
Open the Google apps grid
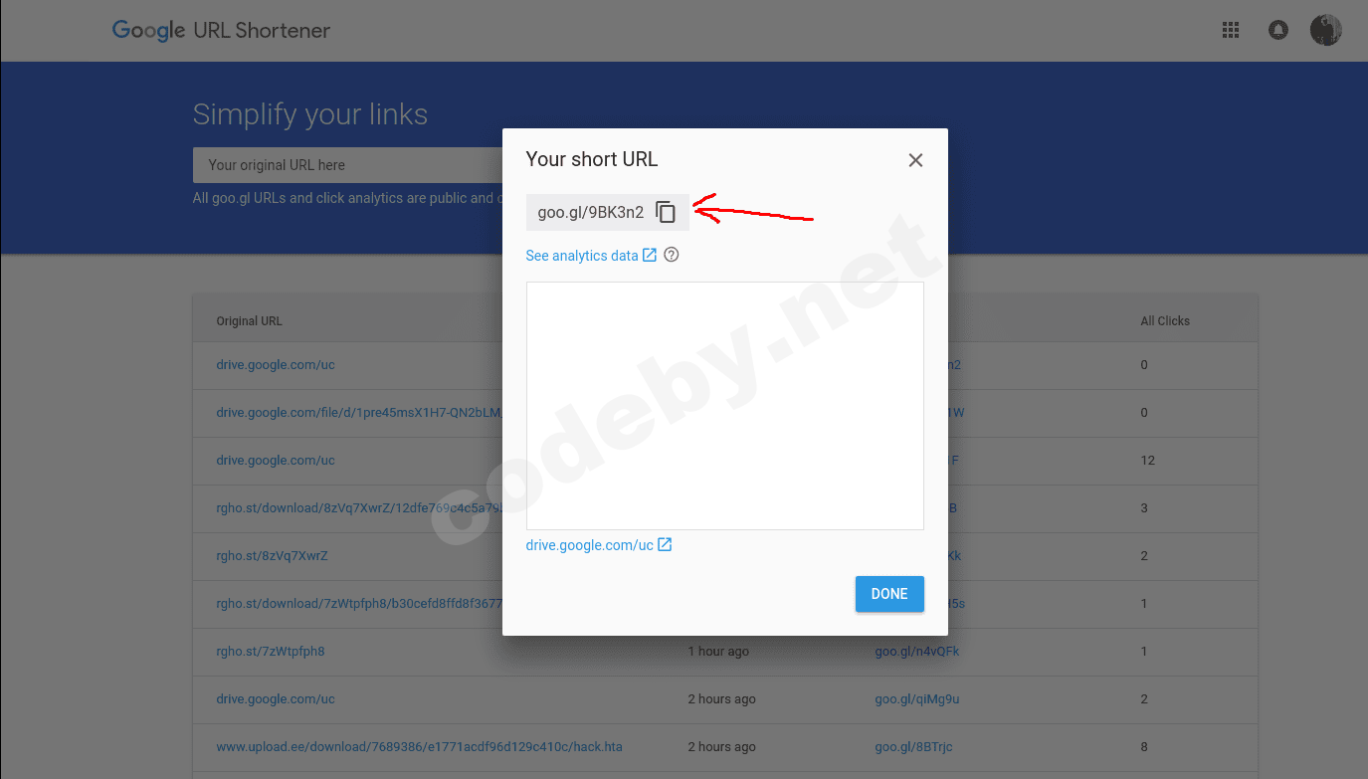(x=1231, y=31)
